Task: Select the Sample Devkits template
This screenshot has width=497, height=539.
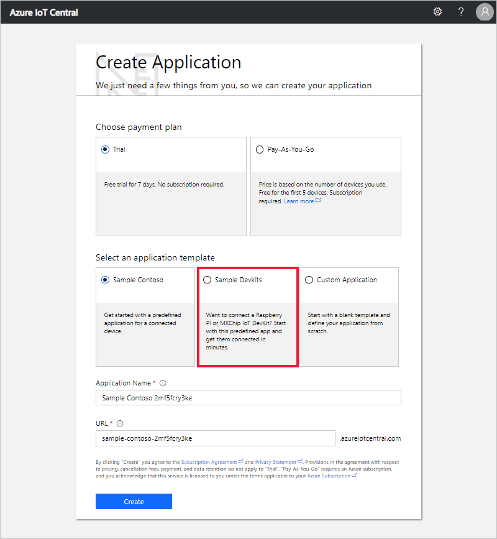Action: click(x=207, y=280)
